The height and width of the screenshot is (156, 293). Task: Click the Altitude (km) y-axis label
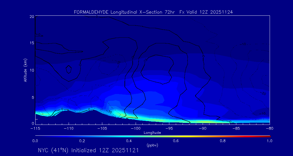pyautogui.click(x=25, y=70)
